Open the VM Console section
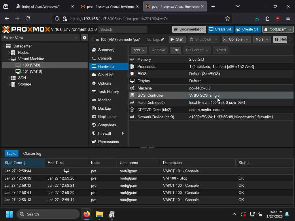 click(109, 58)
